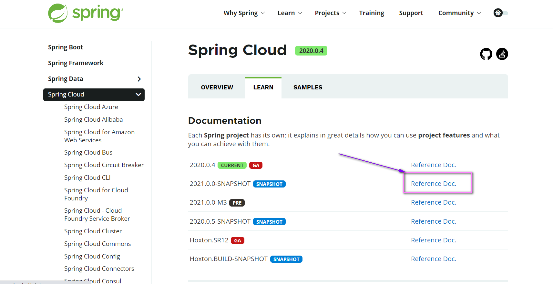553x284 pixels.
Task: Open Reference Doc for 2020.0.4
Action: [434, 165]
